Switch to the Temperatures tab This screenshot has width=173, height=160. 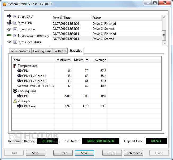[20, 51]
